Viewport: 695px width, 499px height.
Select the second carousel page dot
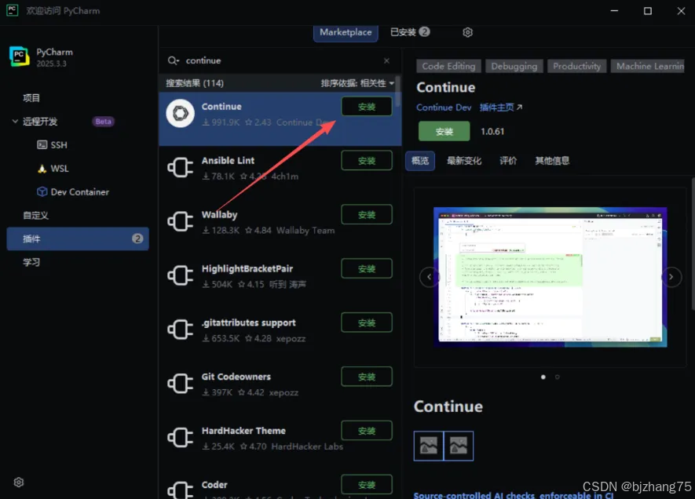(557, 377)
